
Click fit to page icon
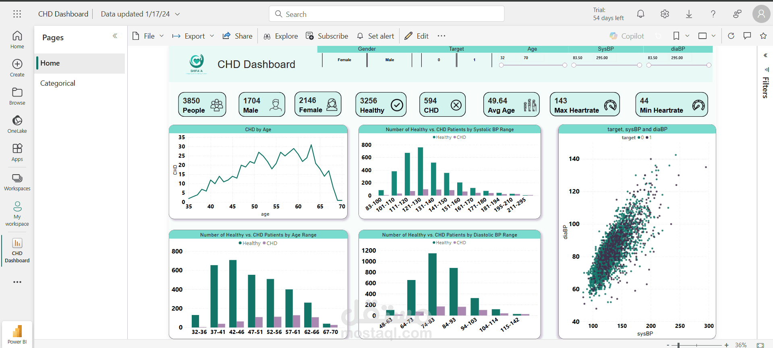point(760,345)
